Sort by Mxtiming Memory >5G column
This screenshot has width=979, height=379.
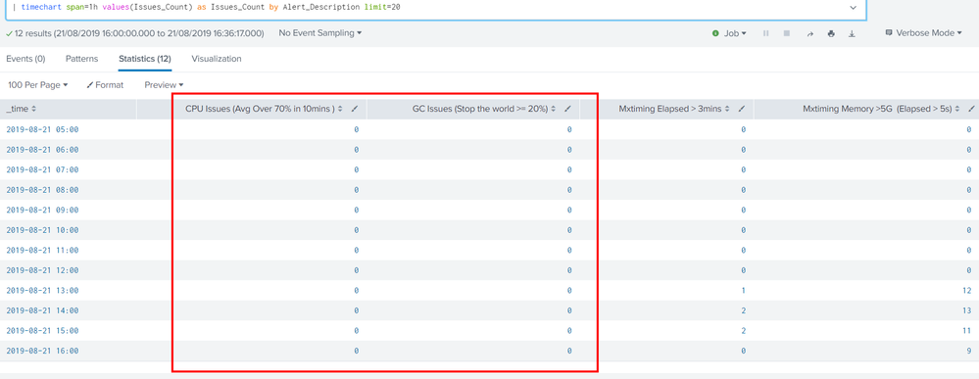click(882, 109)
